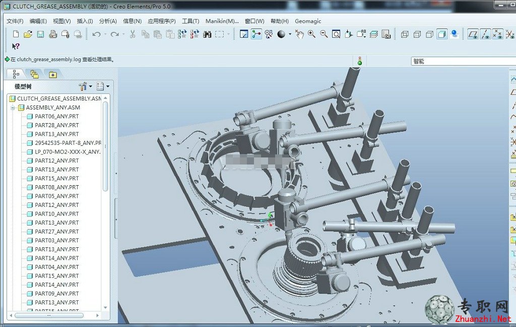This screenshot has width=516, height=327.
Task: Redraw the current view
Action: [x=244, y=34]
